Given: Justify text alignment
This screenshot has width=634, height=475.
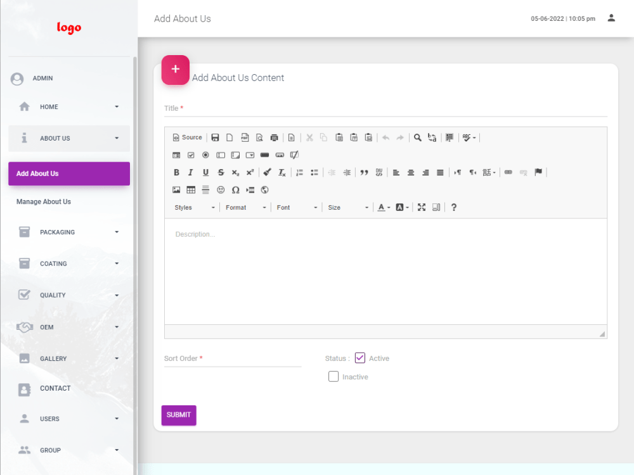Looking at the screenshot, I should click(x=441, y=172).
